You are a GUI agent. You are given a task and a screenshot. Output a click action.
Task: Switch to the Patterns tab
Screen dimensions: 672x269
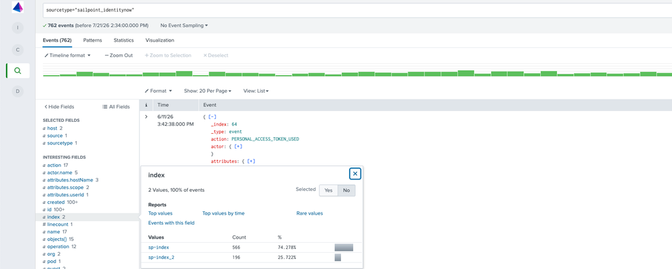pos(93,40)
